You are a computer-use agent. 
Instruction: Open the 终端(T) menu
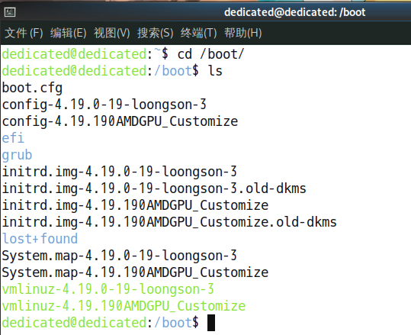pyautogui.click(x=199, y=33)
